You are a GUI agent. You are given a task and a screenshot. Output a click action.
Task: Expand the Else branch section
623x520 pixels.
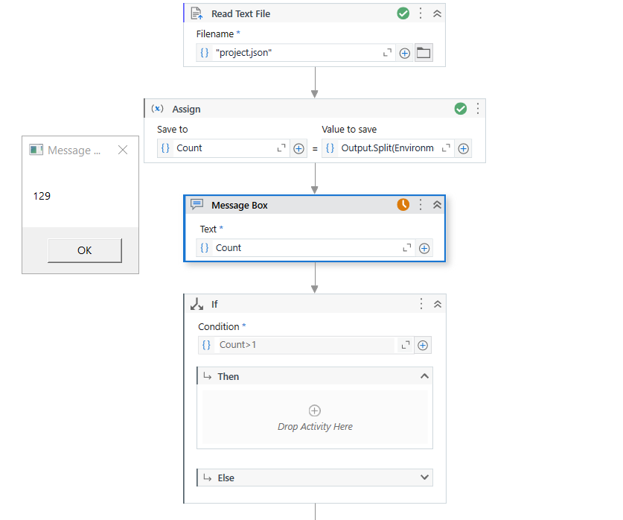[x=424, y=478]
